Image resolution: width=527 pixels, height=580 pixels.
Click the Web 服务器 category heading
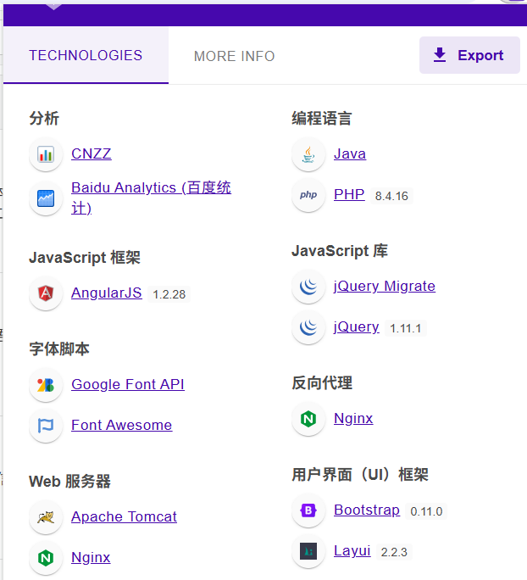pos(69,482)
